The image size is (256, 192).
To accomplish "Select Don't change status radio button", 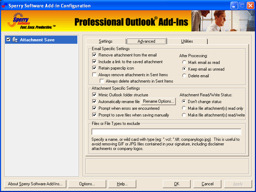I will [184, 101].
